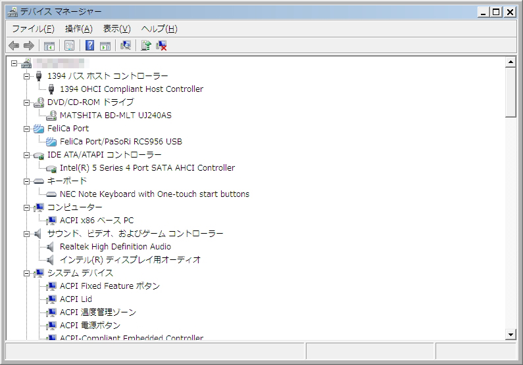Click the Back arrow toolbar icon
The height and width of the screenshot is (365, 523).
pyautogui.click(x=14, y=45)
